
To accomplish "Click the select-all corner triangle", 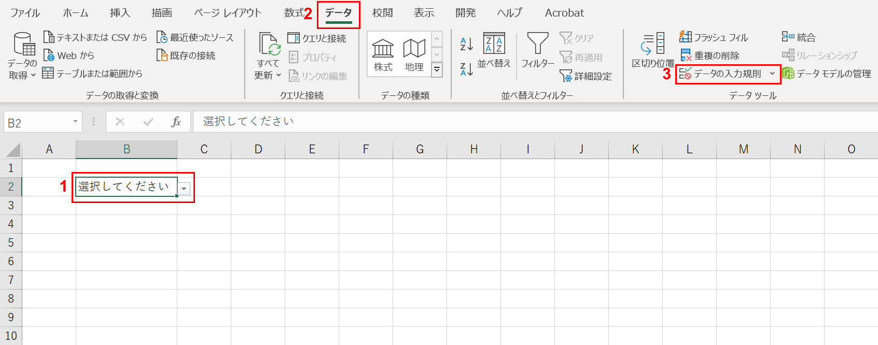I will coord(13,150).
